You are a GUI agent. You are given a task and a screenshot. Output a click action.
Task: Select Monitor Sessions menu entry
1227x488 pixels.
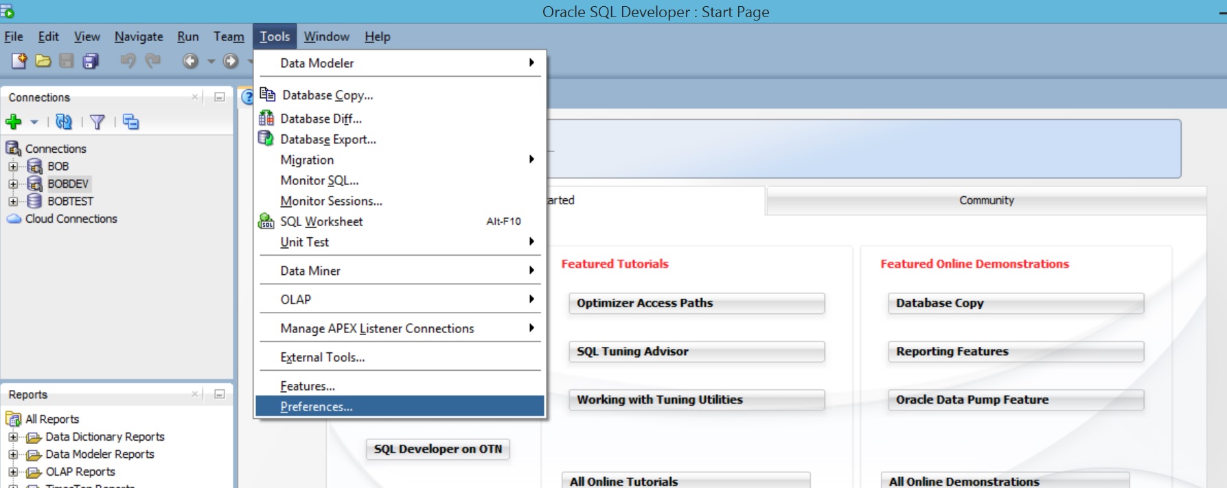[400, 201]
